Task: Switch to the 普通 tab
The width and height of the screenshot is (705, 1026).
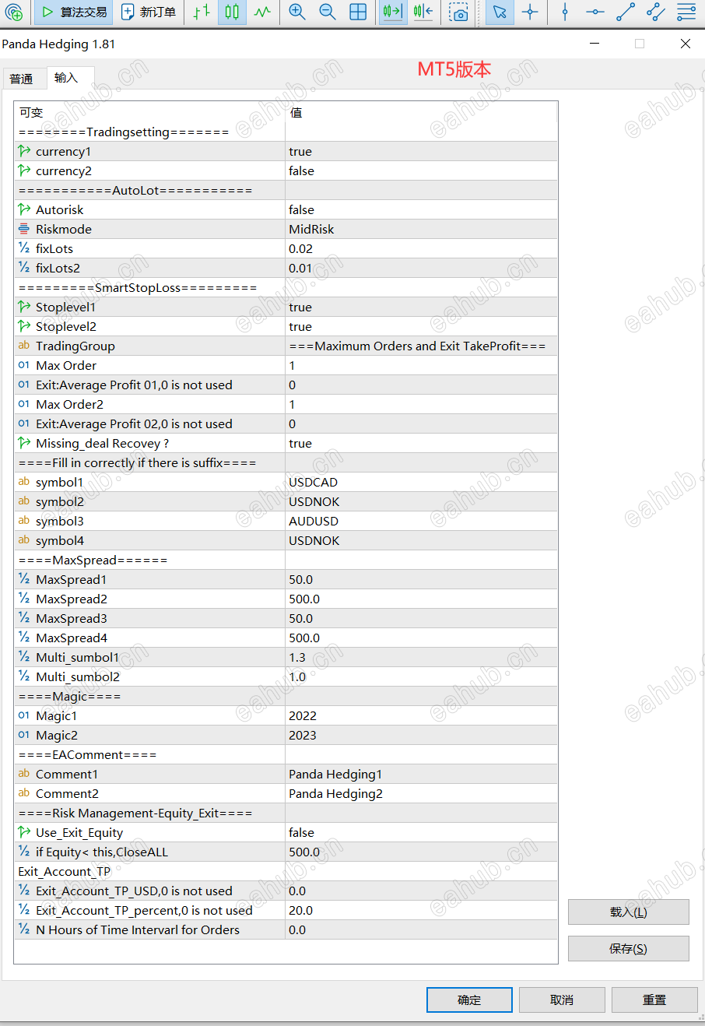Action: click(x=22, y=79)
